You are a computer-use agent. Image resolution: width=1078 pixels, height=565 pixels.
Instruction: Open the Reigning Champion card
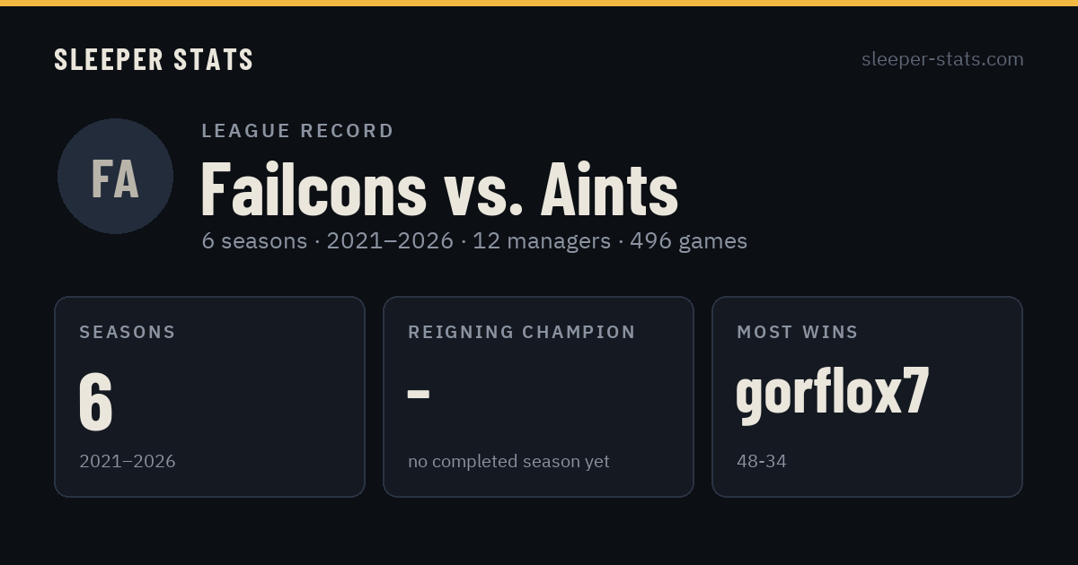538,396
